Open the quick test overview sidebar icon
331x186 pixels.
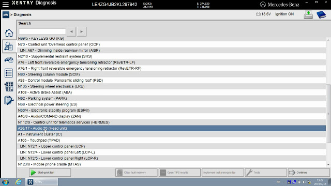tap(9, 46)
